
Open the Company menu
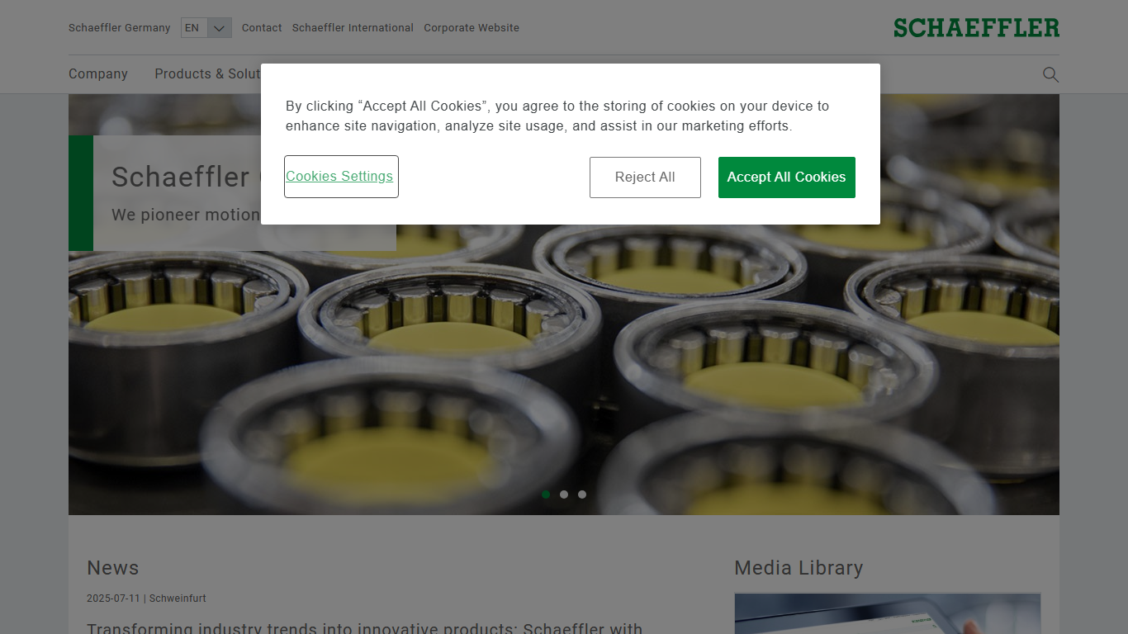tap(98, 73)
